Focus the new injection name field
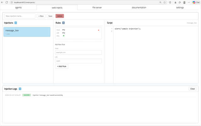201x126 pixels. point(20,16)
